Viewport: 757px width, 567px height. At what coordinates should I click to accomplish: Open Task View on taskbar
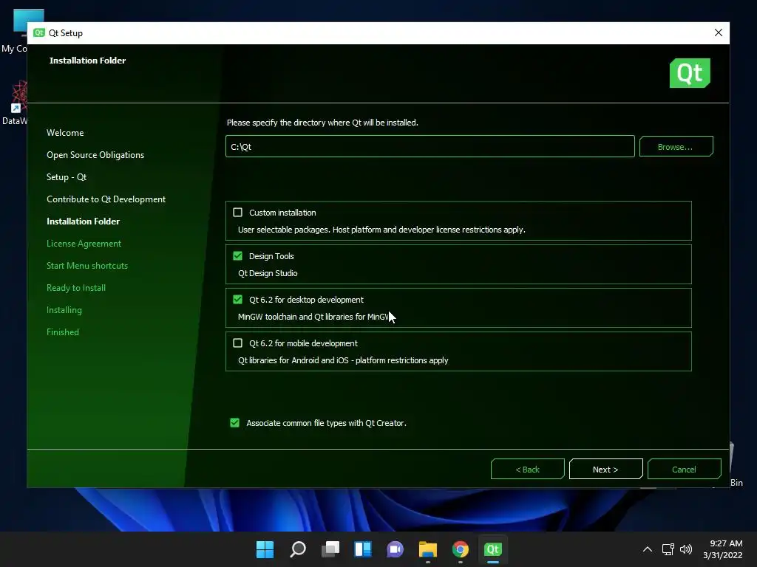pos(330,549)
